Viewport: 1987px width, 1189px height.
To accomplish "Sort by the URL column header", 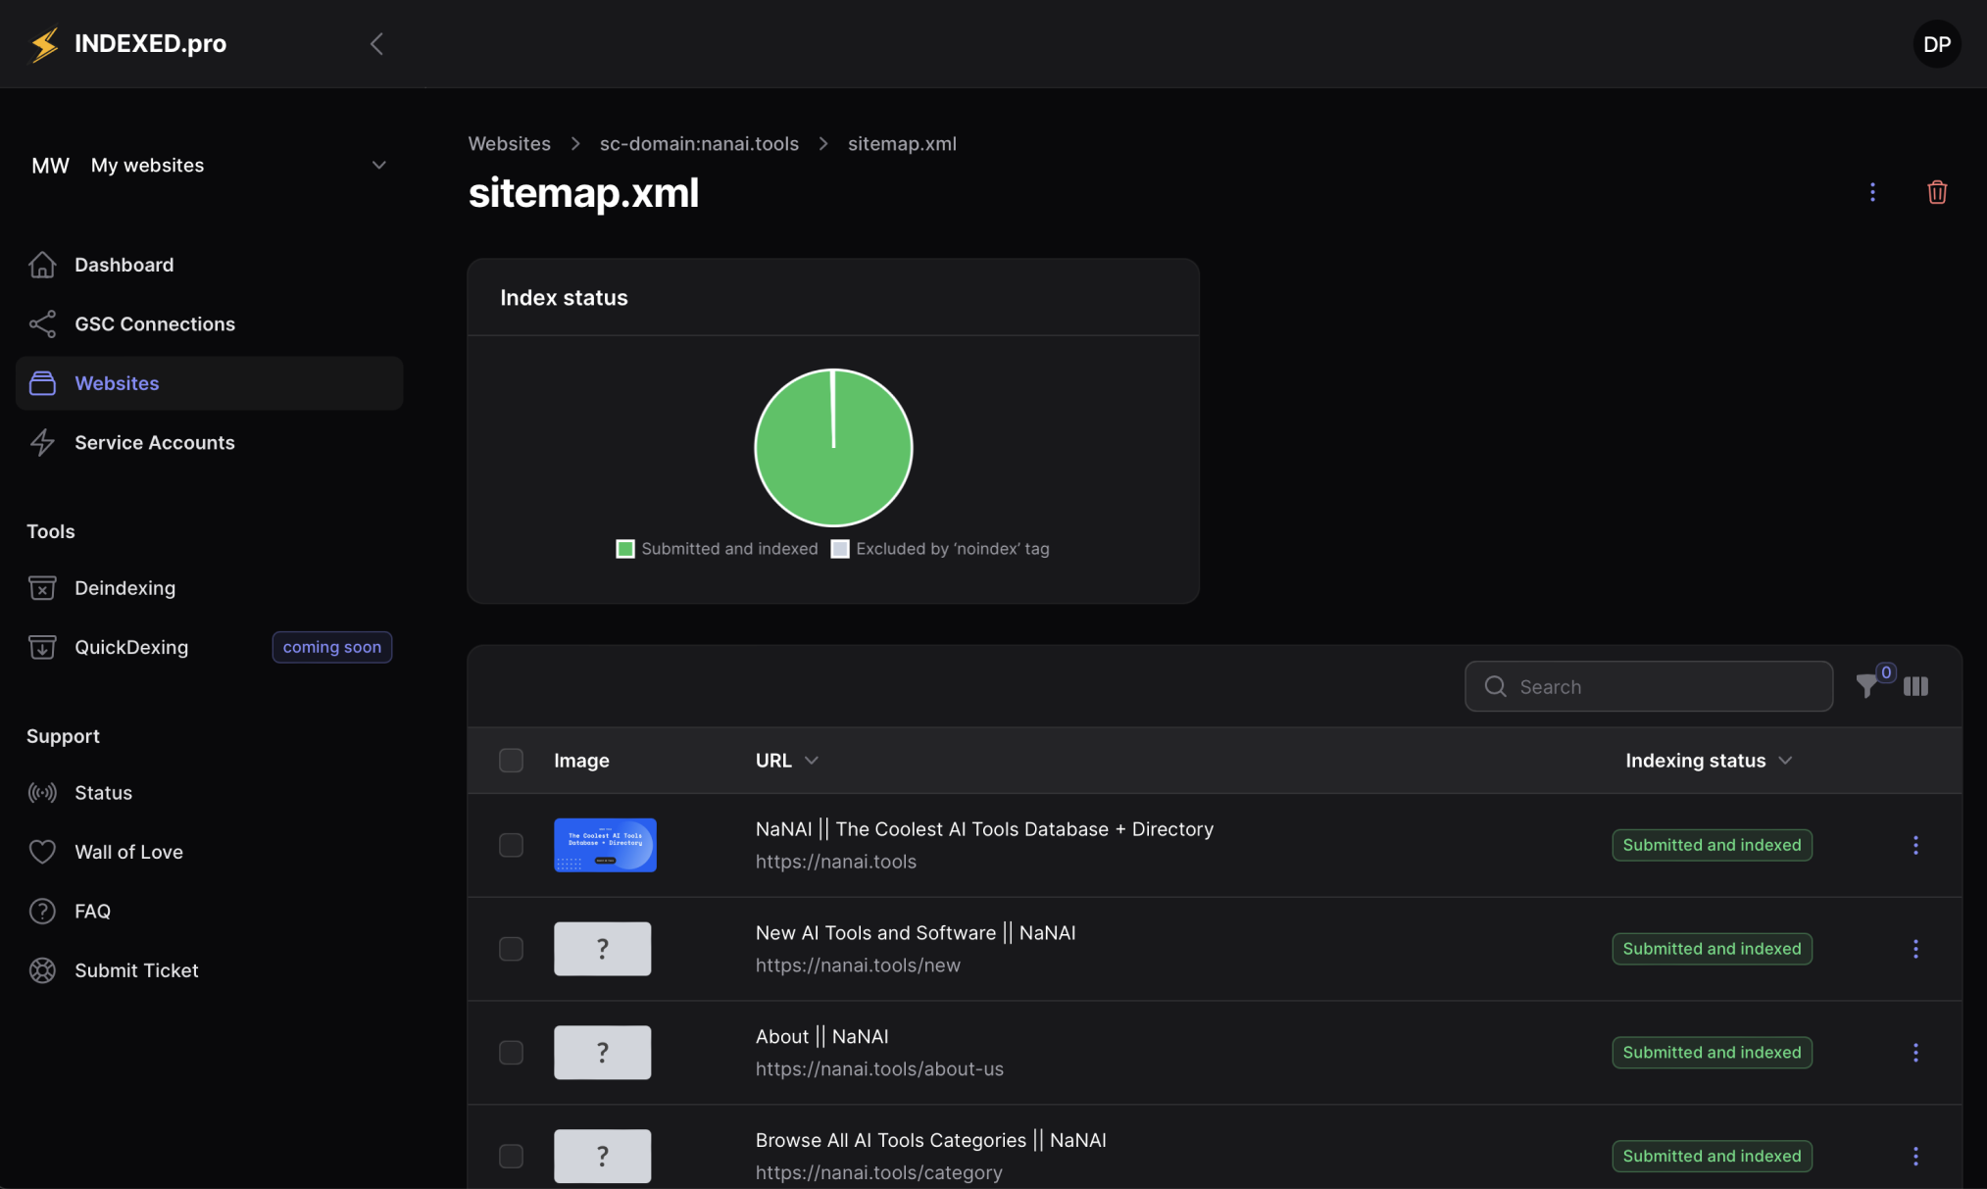I will coord(786,761).
